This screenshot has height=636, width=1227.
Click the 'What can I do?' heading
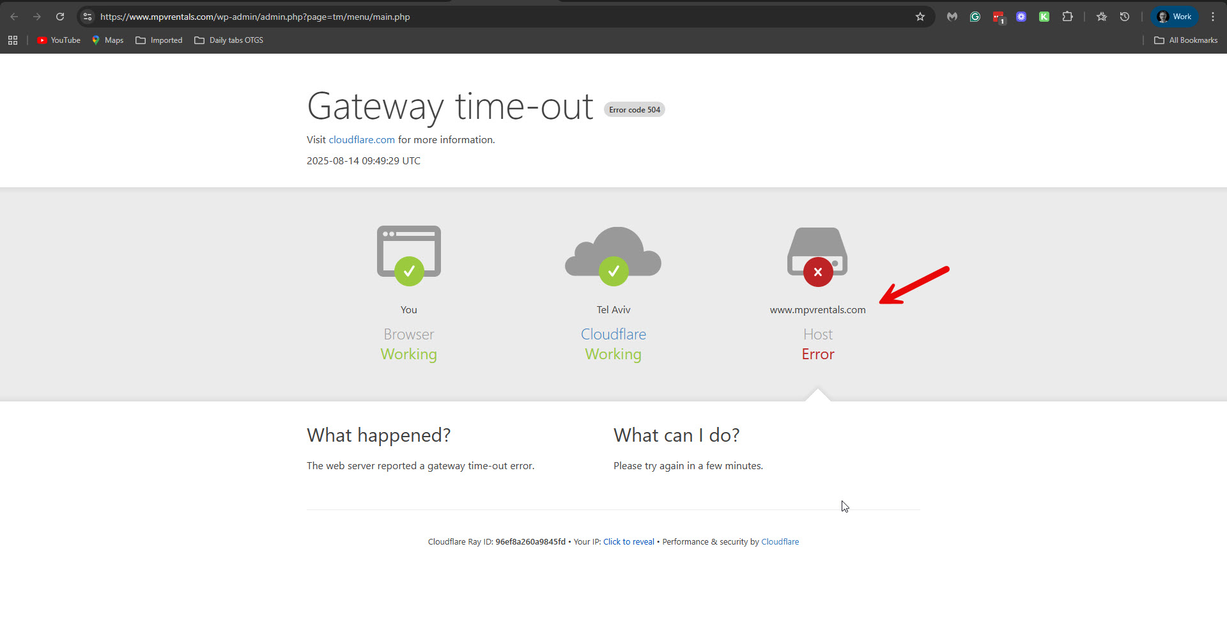[676, 435]
